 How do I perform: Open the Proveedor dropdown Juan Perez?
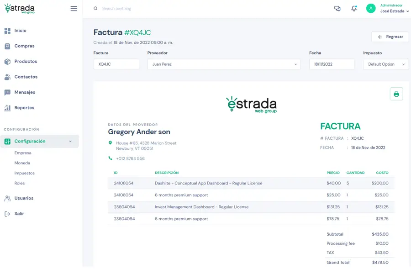pyautogui.click(x=224, y=64)
